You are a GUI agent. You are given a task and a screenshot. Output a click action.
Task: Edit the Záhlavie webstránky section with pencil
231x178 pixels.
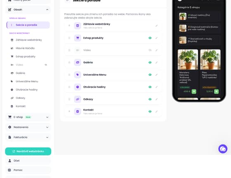click(x=156, y=26)
